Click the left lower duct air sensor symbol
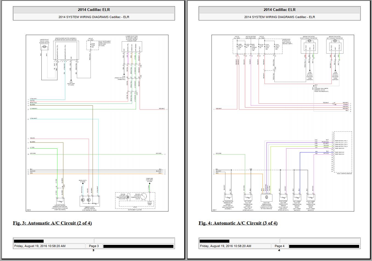This screenshot has width=372, height=261. [x=297, y=197]
